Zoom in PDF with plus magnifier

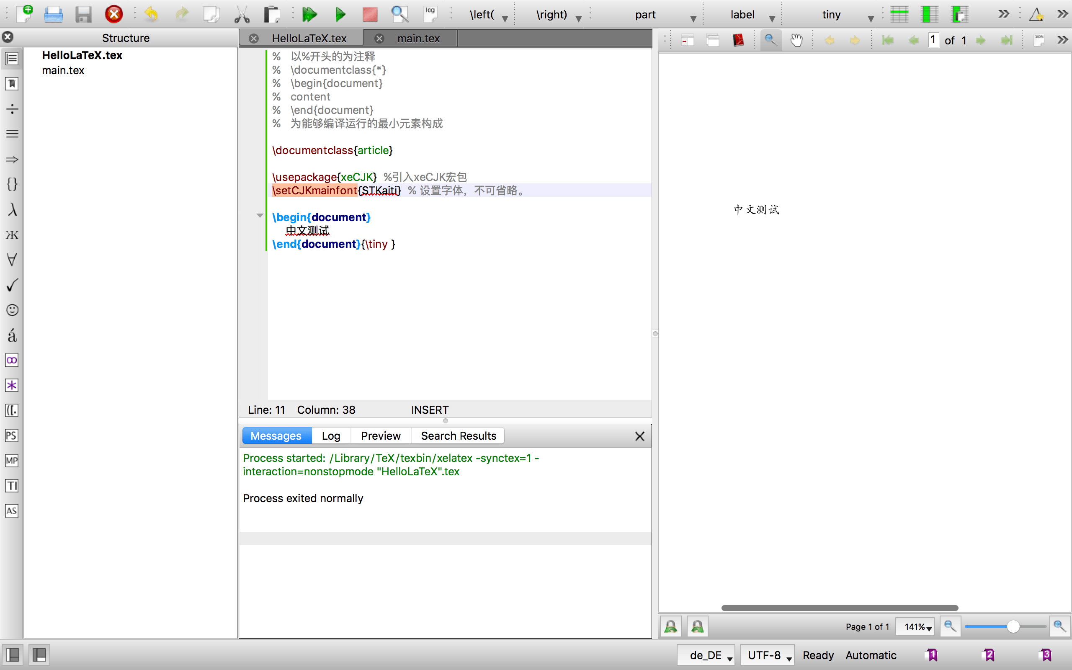(x=1059, y=626)
